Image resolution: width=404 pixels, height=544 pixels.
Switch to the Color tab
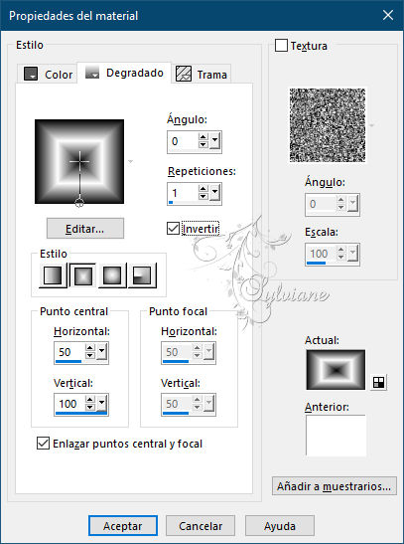(x=48, y=74)
